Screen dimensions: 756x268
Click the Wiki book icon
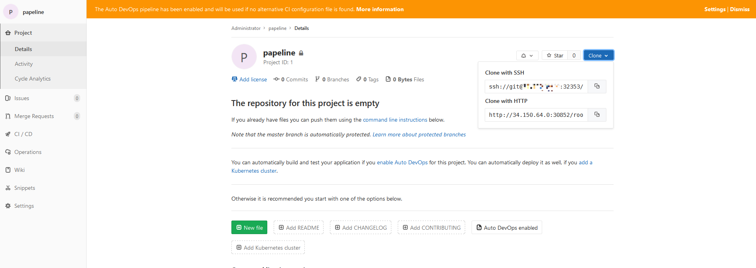[x=8, y=170]
